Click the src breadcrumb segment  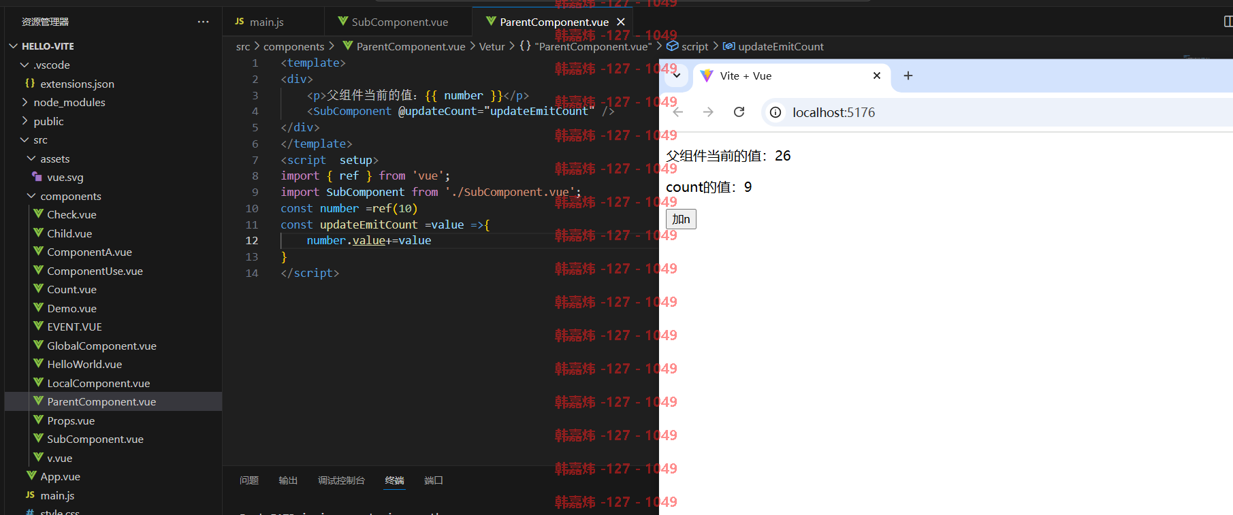(x=243, y=46)
